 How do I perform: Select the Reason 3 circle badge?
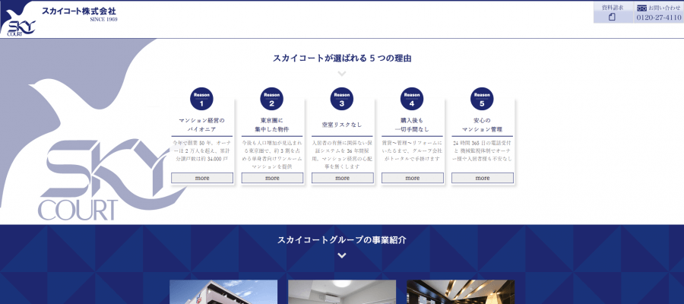pos(341,99)
